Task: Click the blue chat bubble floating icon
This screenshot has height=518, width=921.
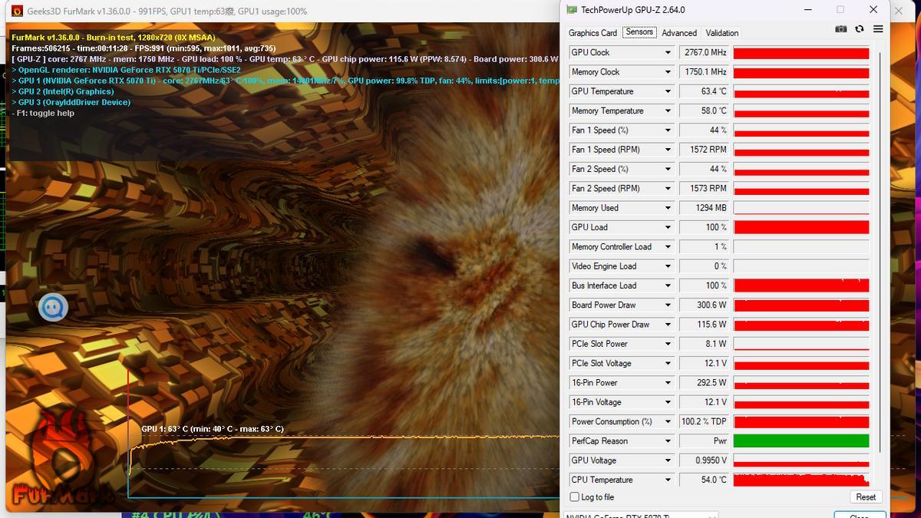Action: click(53, 308)
